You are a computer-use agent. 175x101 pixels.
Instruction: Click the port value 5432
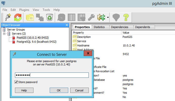coord(126,54)
